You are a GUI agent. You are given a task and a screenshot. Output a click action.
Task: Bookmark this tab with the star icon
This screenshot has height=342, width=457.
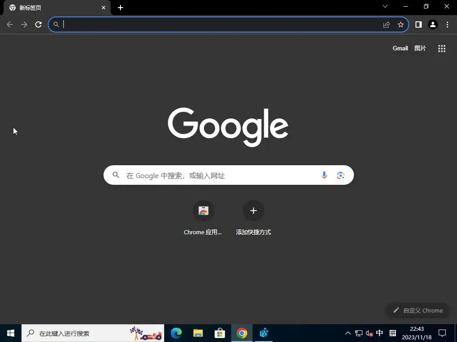tap(401, 24)
